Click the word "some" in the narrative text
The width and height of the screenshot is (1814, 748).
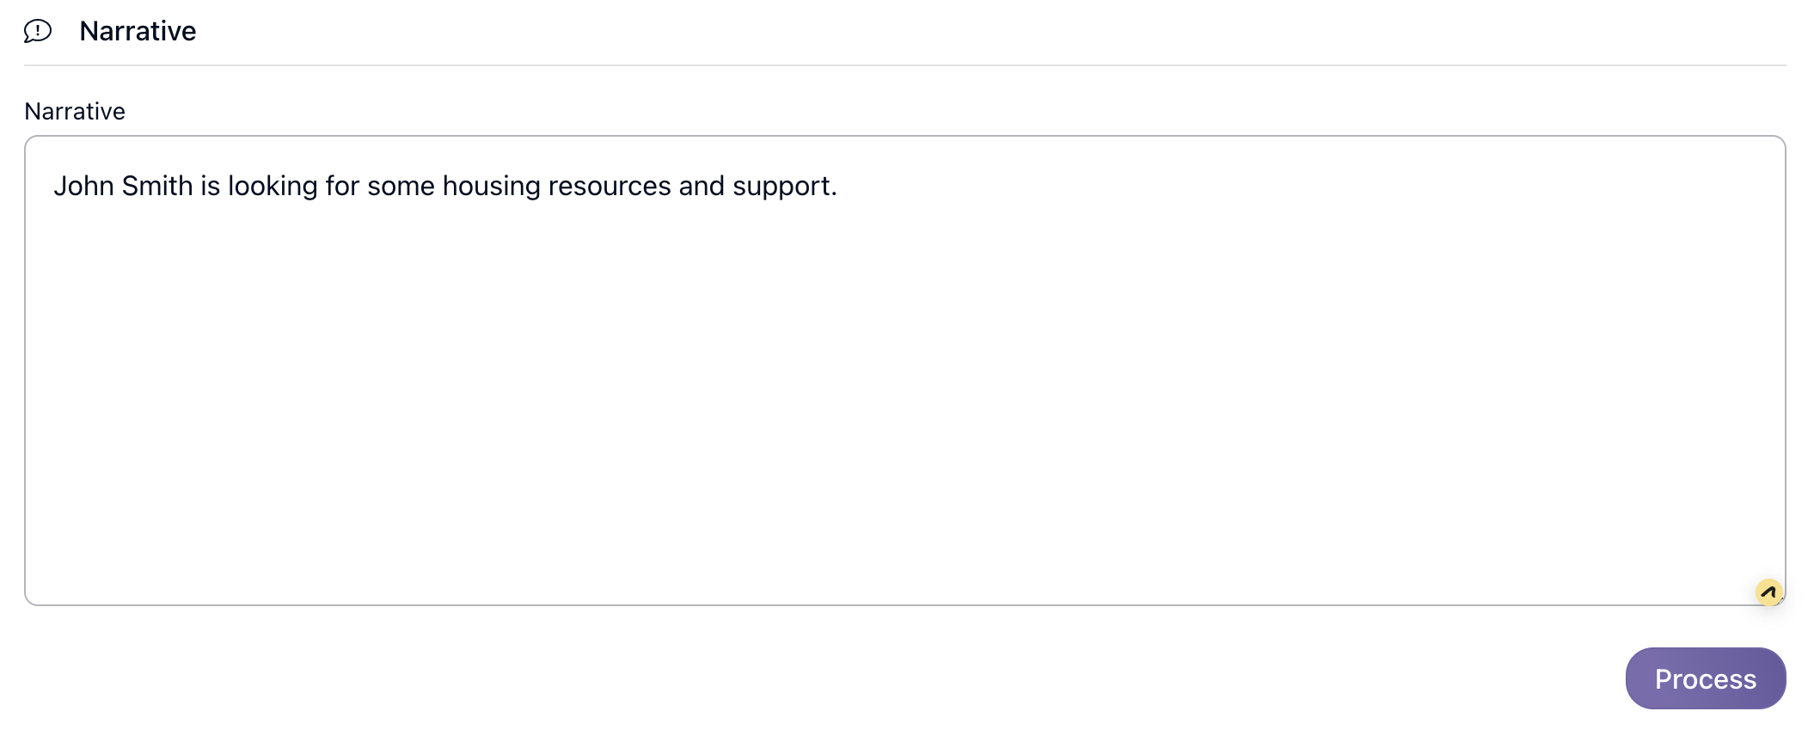point(401,186)
